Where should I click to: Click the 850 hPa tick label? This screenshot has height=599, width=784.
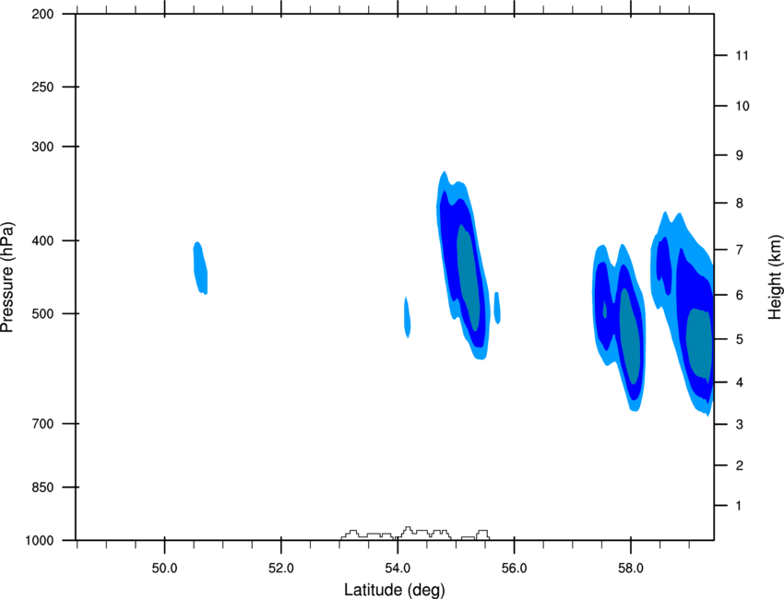(x=42, y=487)
